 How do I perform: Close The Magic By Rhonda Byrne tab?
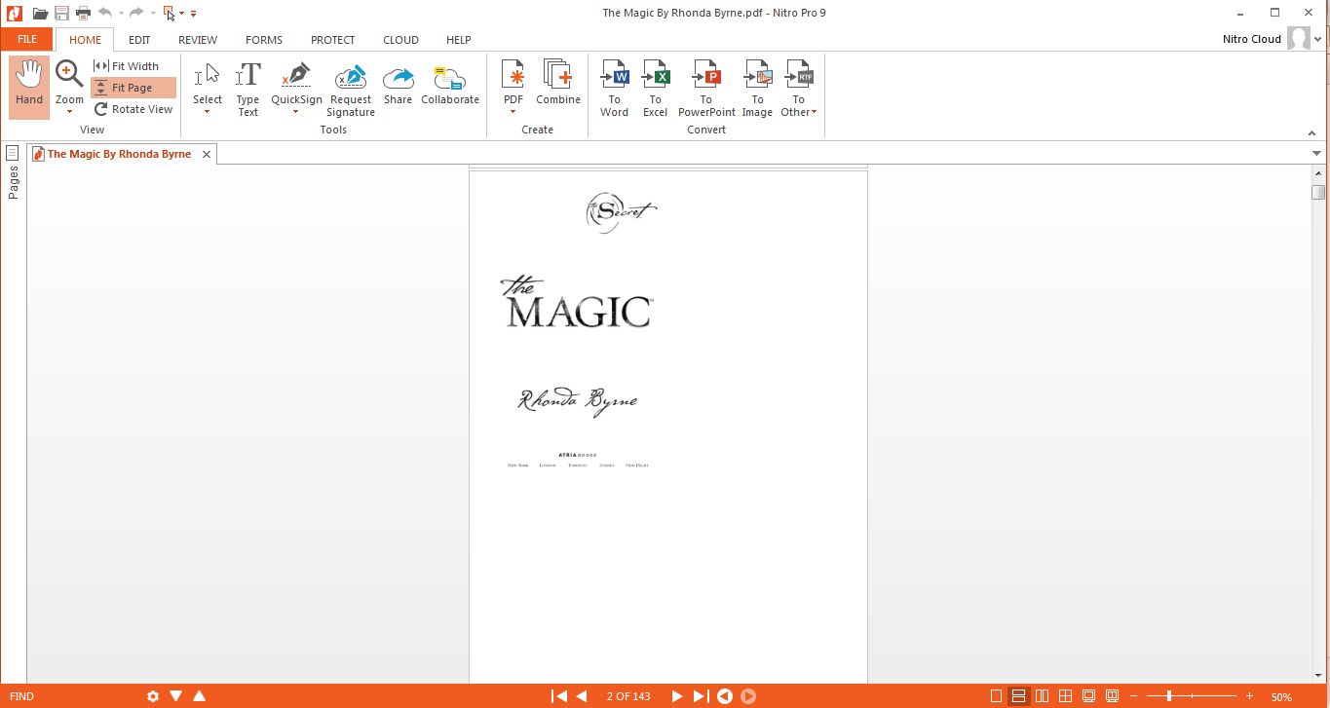click(207, 154)
